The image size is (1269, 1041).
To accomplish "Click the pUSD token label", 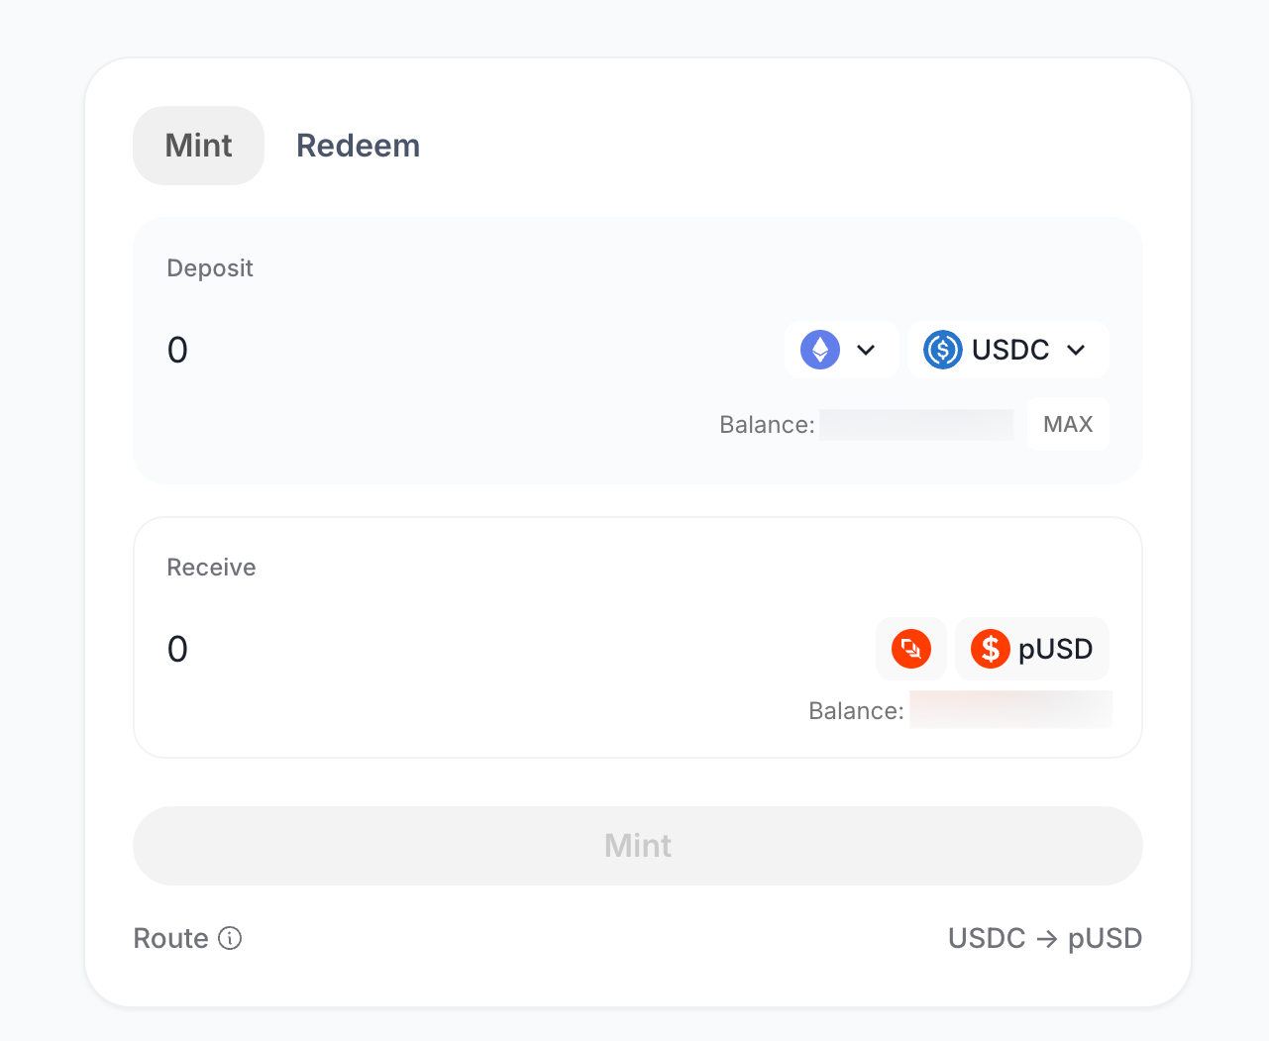I will click(1055, 649).
